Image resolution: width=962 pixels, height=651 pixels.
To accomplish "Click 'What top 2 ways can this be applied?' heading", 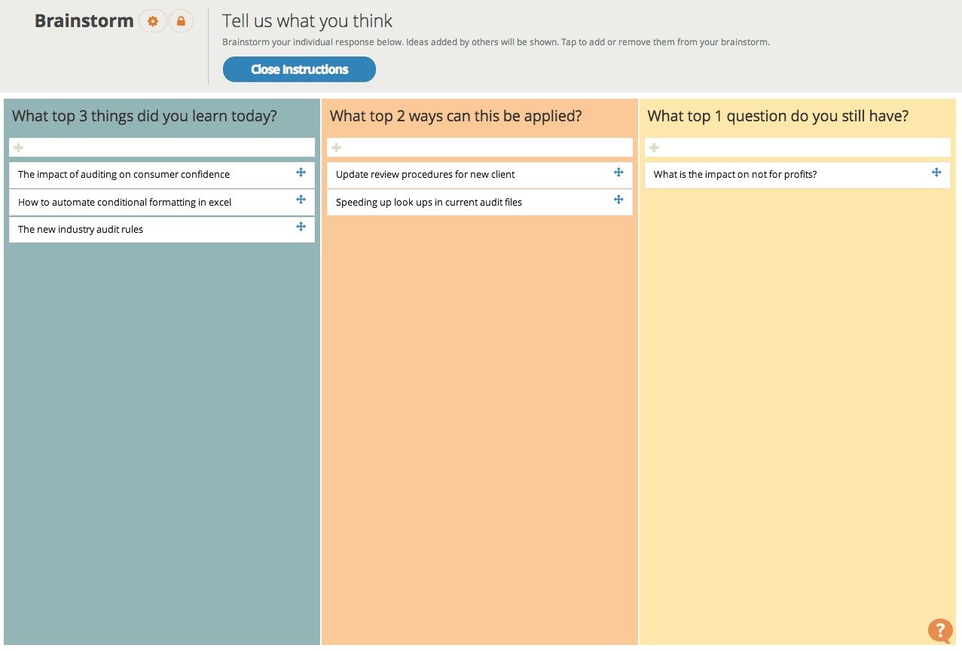I will (456, 116).
